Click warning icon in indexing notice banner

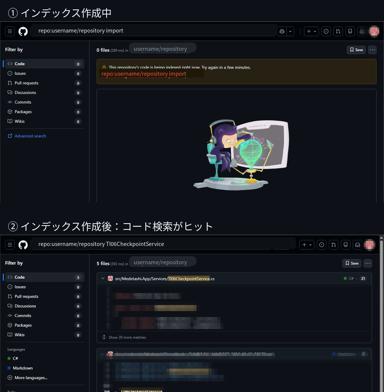pyautogui.click(x=104, y=67)
